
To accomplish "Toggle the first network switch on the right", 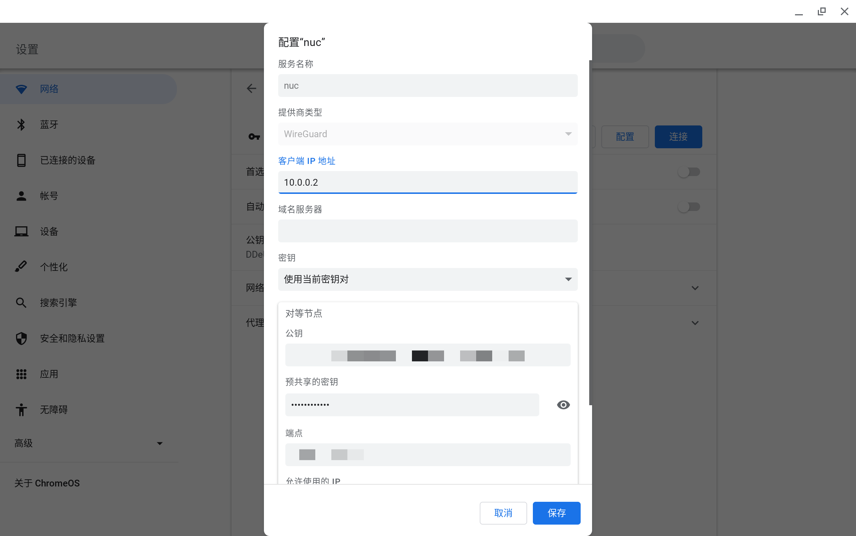I will click(689, 172).
